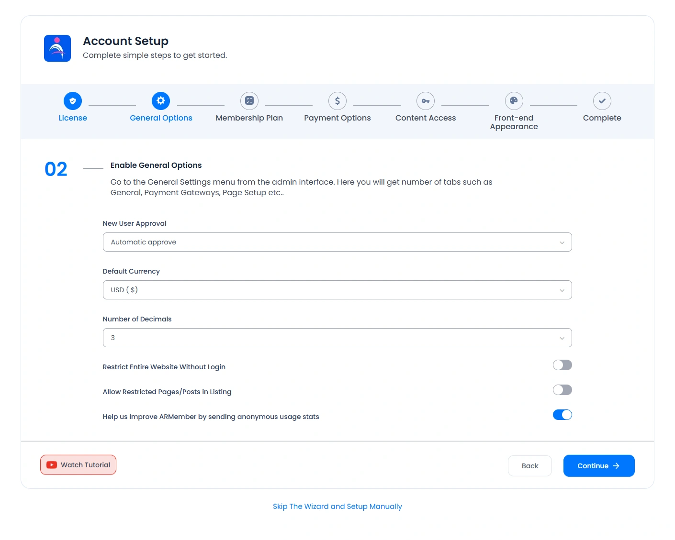Click the YouTube icon in Watch Tutorial

pyautogui.click(x=51, y=464)
